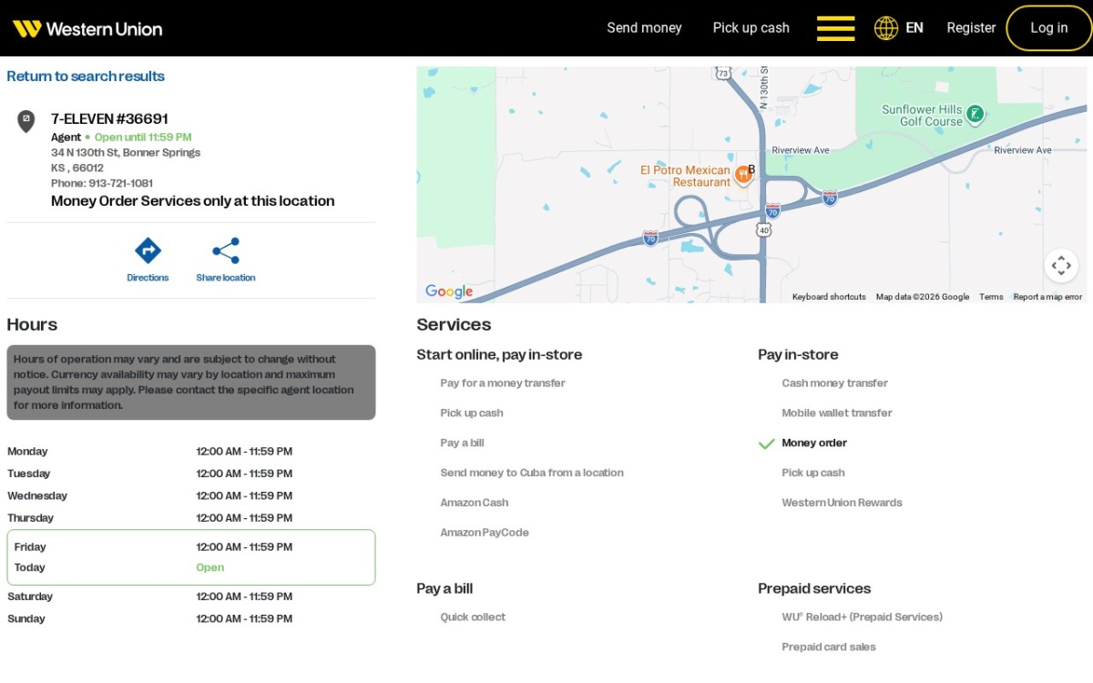Click the Google logo on map
The image size is (1093, 683).
[x=449, y=291]
